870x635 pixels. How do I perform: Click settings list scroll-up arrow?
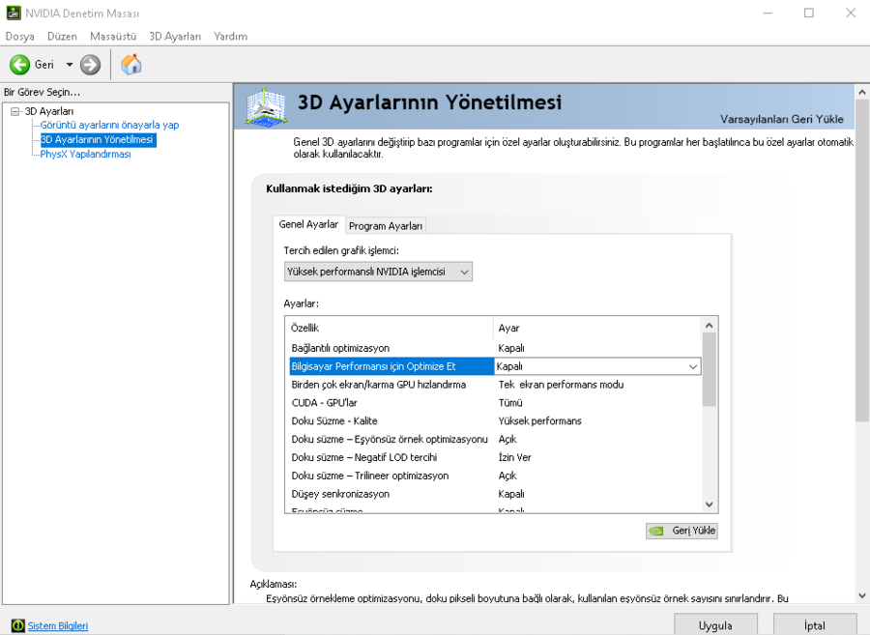(710, 325)
